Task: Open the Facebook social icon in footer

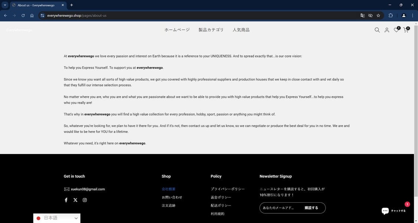Action: [66, 200]
